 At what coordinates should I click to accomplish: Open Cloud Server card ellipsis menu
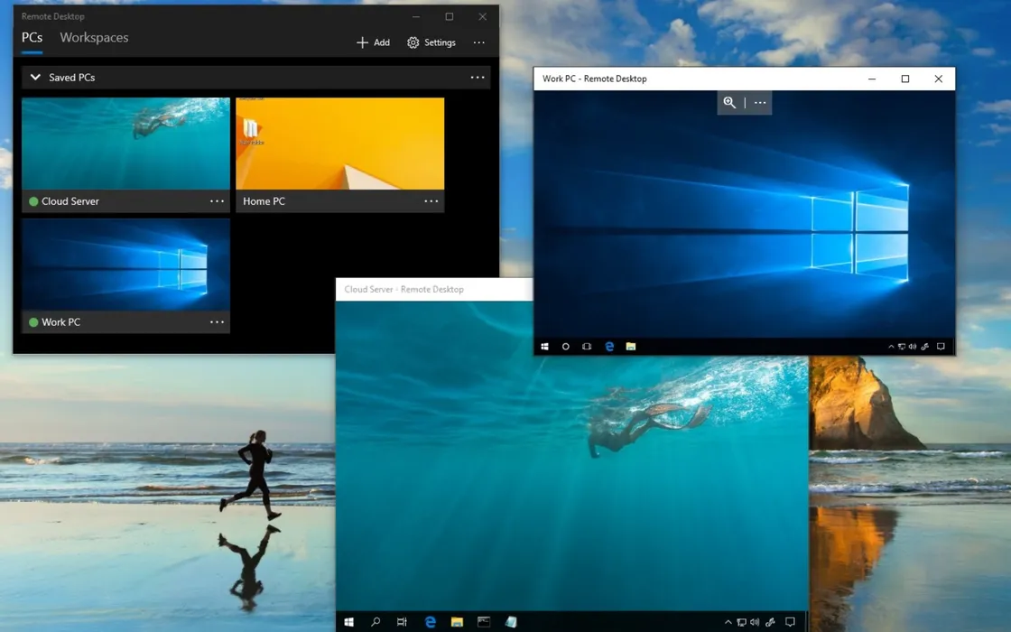coord(217,201)
